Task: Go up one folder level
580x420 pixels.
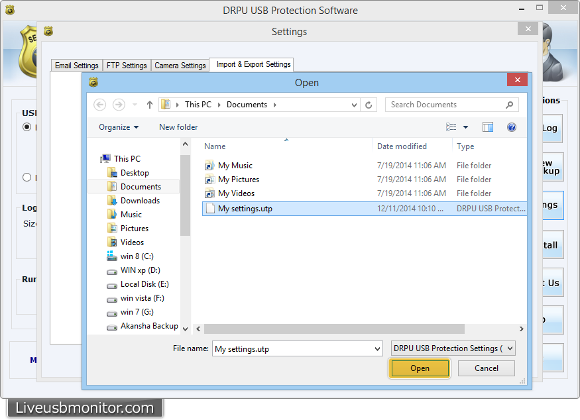Action: pos(149,105)
